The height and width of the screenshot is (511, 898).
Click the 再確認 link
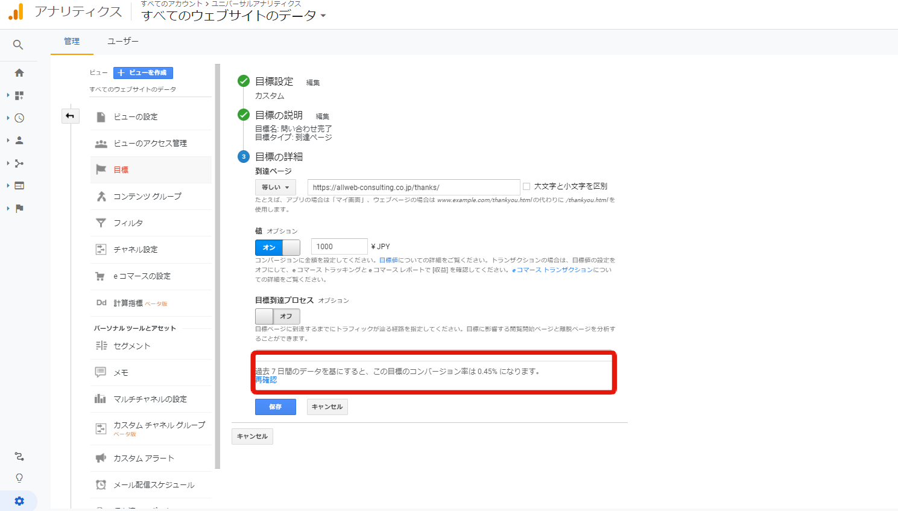click(x=266, y=380)
